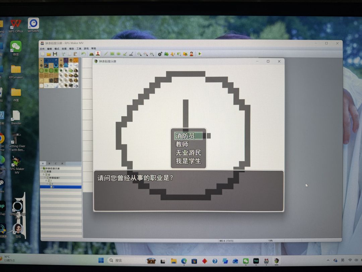Switch to tileset tab A

43,164
